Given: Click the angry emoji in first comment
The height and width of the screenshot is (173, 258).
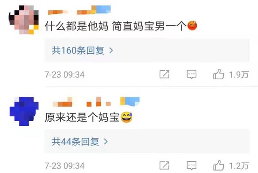Looking at the screenshot, I should pos(192,25).
